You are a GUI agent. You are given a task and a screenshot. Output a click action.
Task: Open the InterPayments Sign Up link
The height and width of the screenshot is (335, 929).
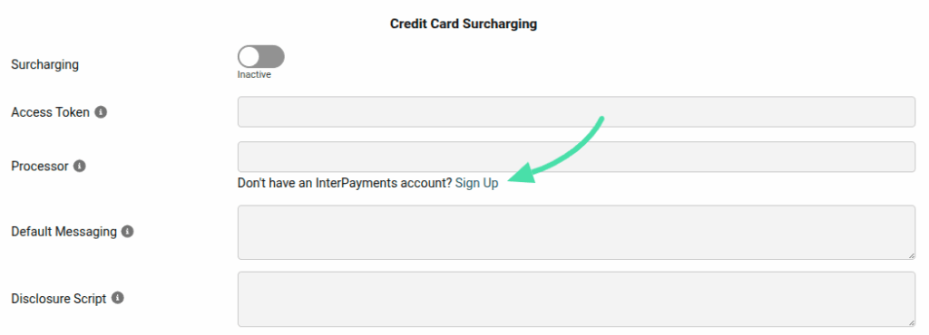tap(476, 183)
